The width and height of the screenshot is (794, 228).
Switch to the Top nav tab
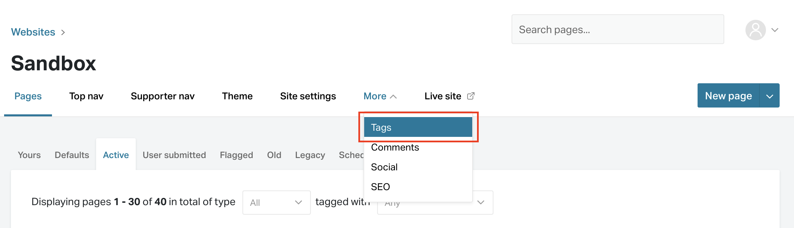pyautogui.click(x=86, y=96)
